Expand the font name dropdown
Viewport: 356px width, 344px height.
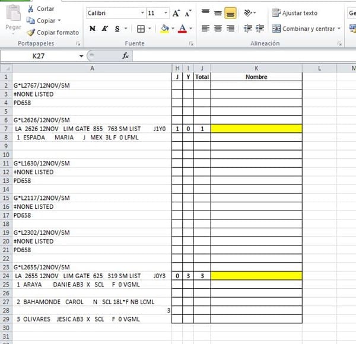142,13
